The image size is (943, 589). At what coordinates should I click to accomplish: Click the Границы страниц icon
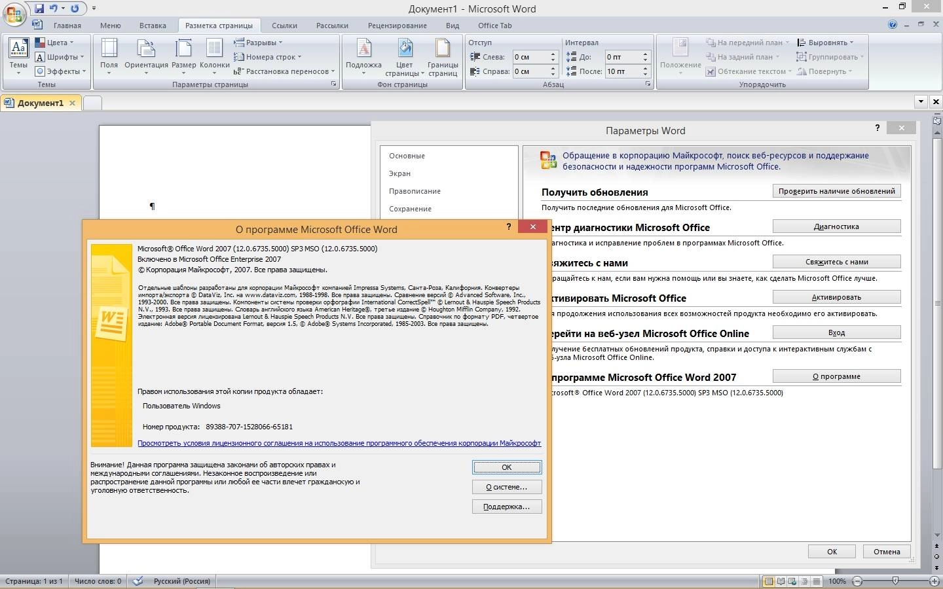coord(443,48)
